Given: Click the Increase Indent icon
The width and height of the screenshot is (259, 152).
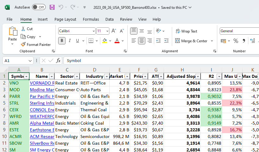Looking at the screenshot, I should coord(167,41).
